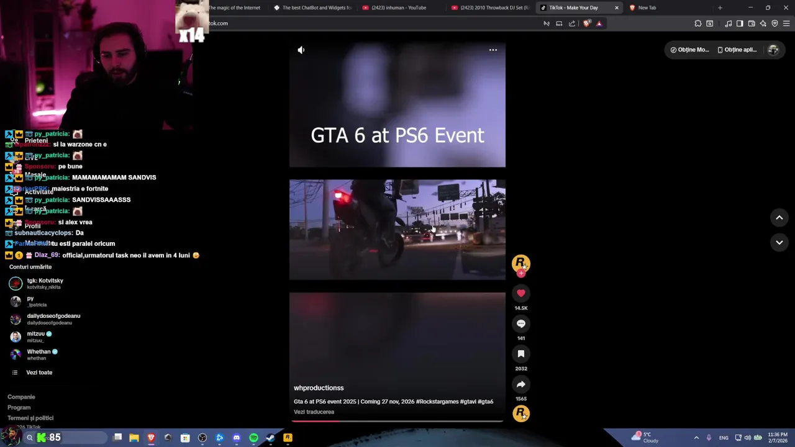795x447 pixels.
Task: Open File Explorer from taskbar
Action: 134,438
